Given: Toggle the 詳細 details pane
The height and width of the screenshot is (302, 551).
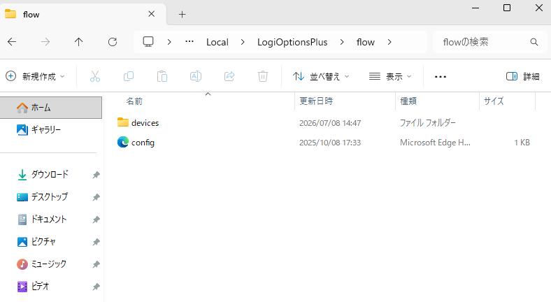Looking at the screenshot, I should tap(522, 76).
